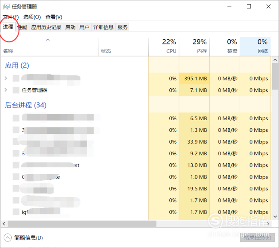Click the vertical scrollbar thumb
The width and height of the screenshot is (279, 248).
(x=275, y=77)
